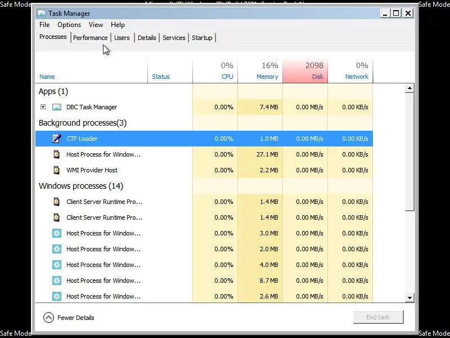This screenshot has width=450, height=338.
Task: Click gear icon of Host Process using 3.0 MB
Action: coord(57,233)
